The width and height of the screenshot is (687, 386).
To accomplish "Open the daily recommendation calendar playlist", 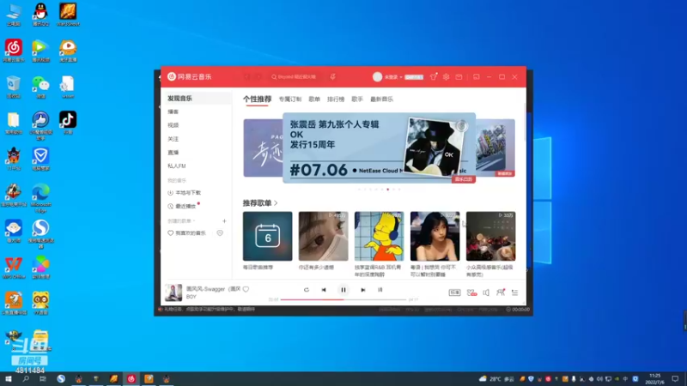I will (267, 237).
